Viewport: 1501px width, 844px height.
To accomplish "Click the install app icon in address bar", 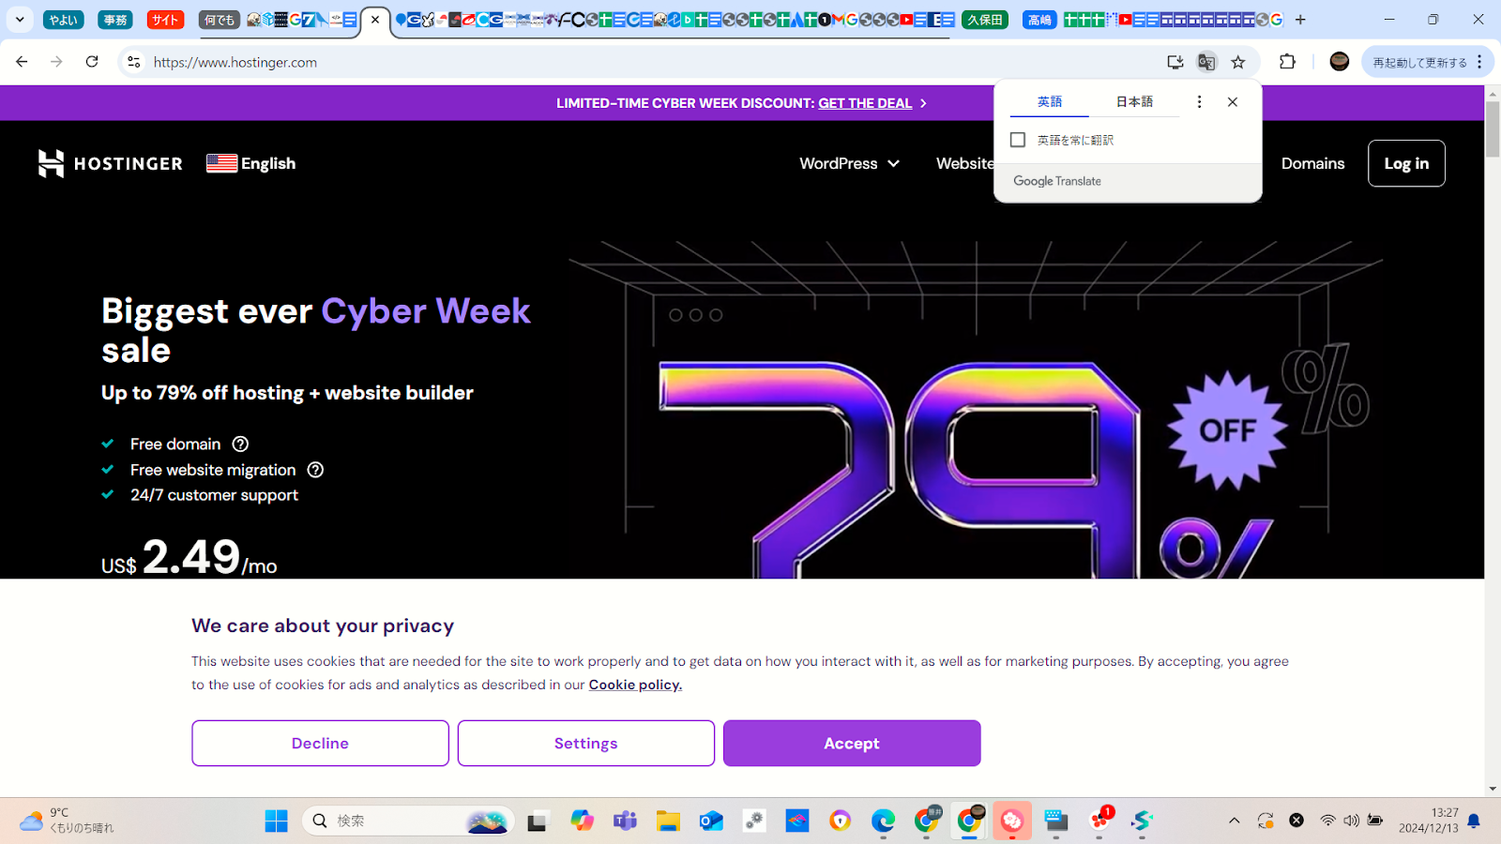I will (1175, 62).
